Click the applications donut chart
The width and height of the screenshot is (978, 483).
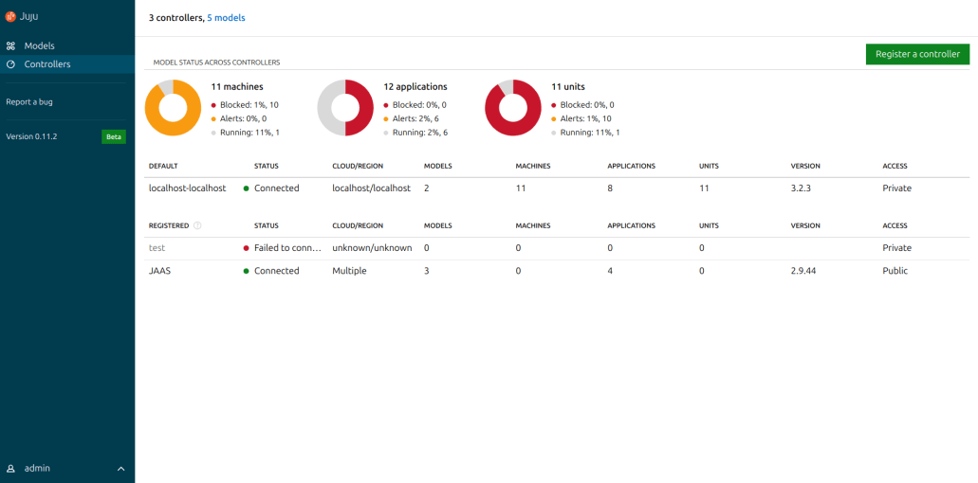pyautogui.click(x=345, y=108)
